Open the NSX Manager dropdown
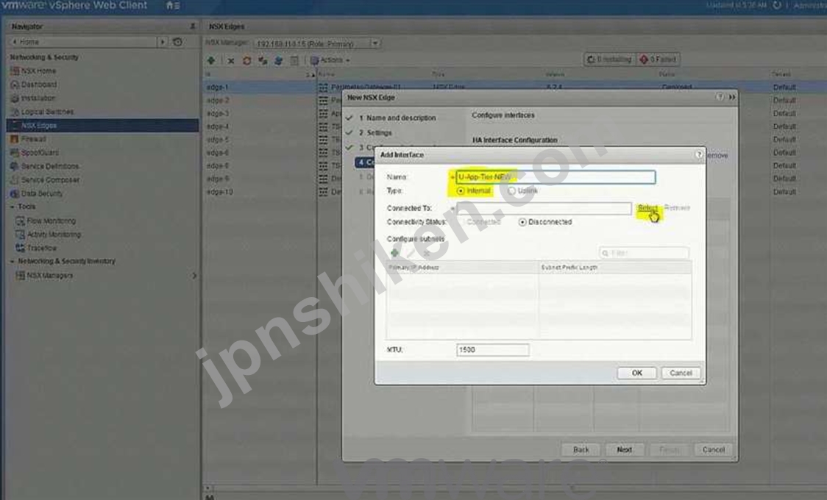 coord(375,43)
